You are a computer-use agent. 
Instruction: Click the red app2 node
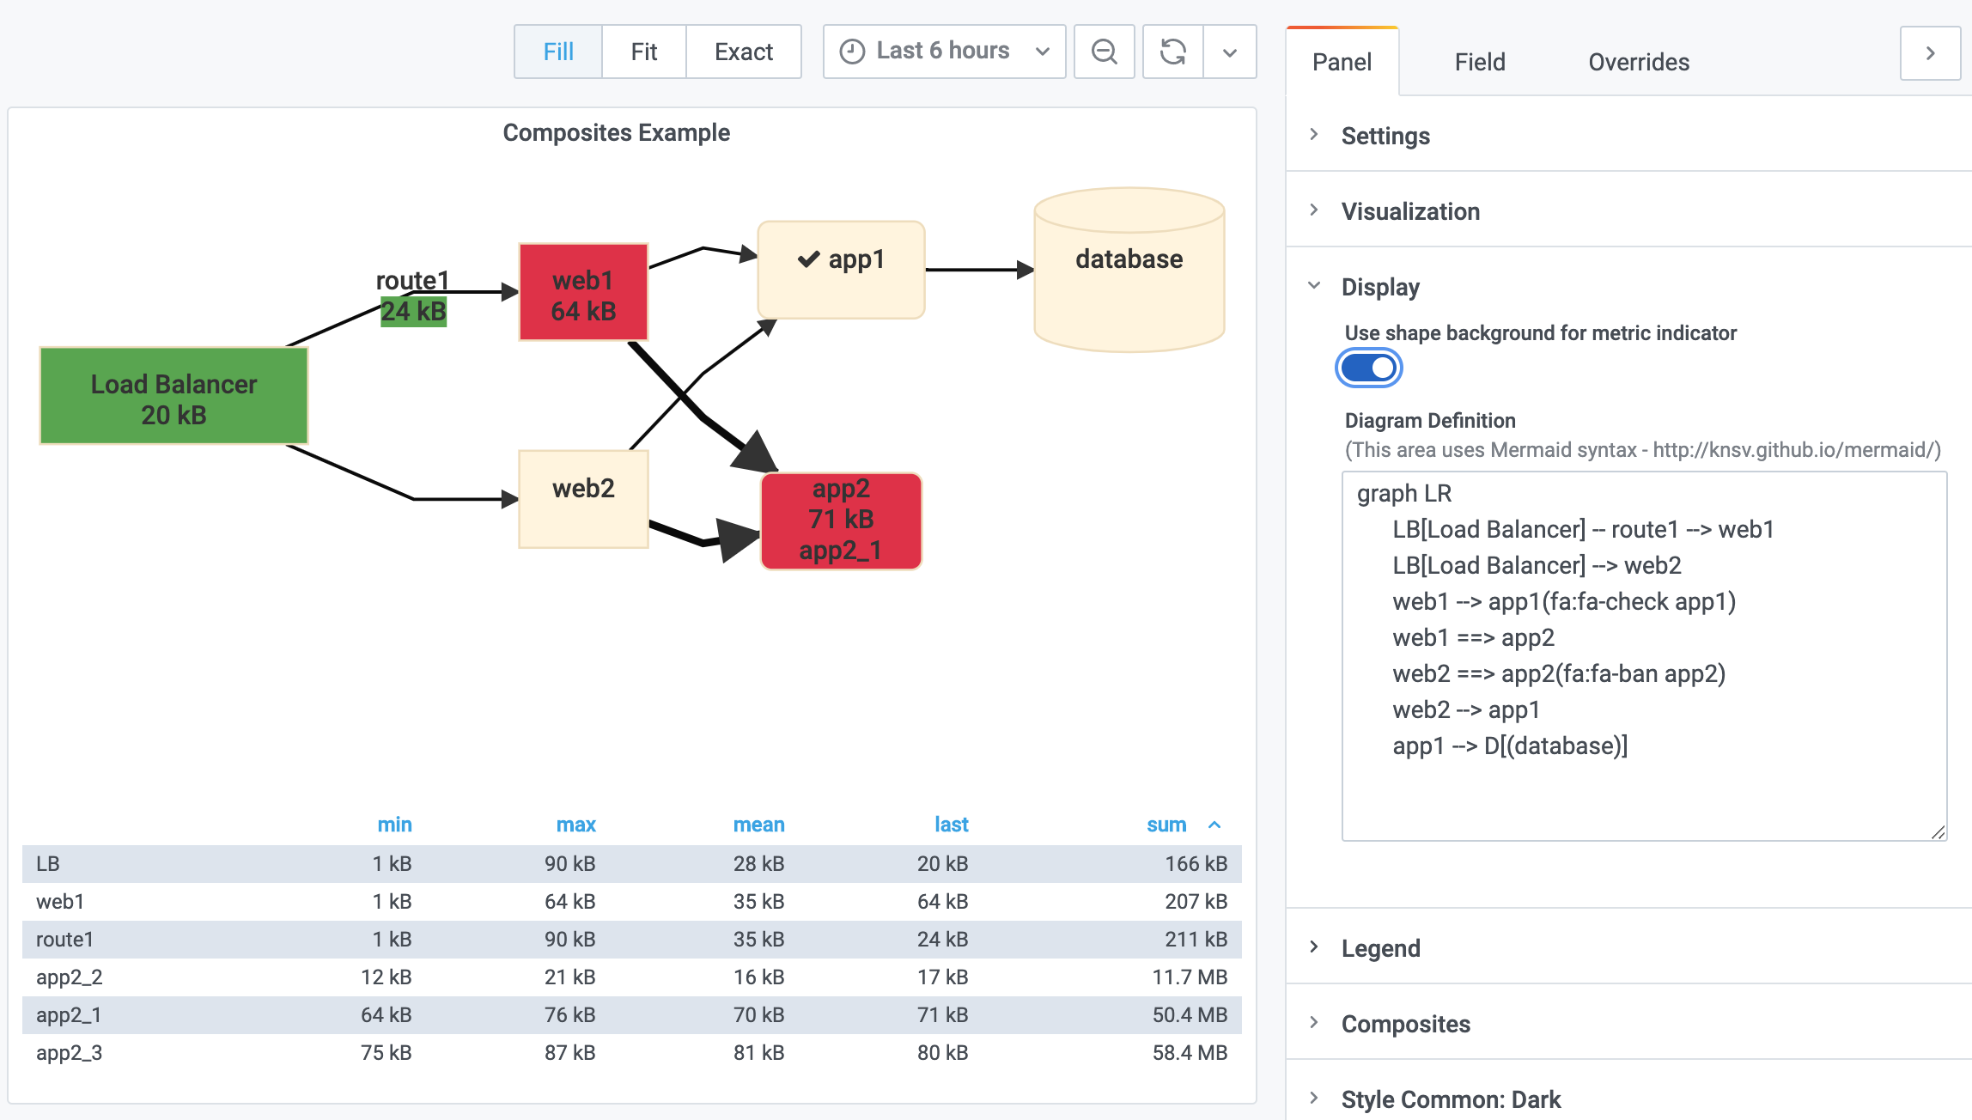(x=841, y=520)
